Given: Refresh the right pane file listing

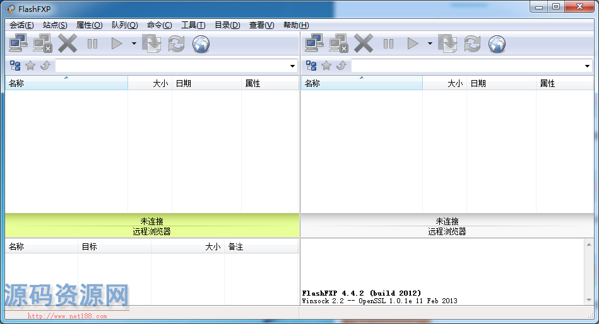Looking at the screenshot, I should click(472, 43).
